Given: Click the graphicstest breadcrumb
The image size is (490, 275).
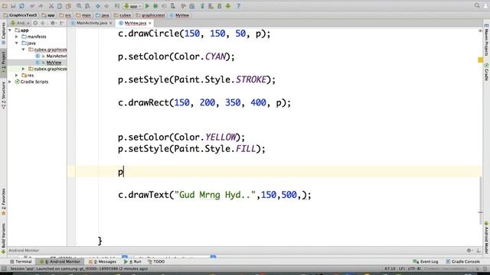Looking at the screenshot, I should click(x=150, y=15).
